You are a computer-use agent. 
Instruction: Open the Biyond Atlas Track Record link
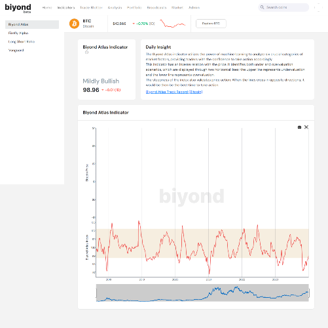tap(174, 92)
